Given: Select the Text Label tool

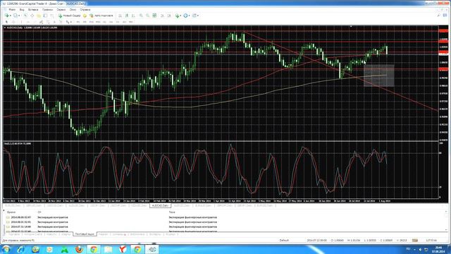Looking at the screenshot, I should (61, 22).
